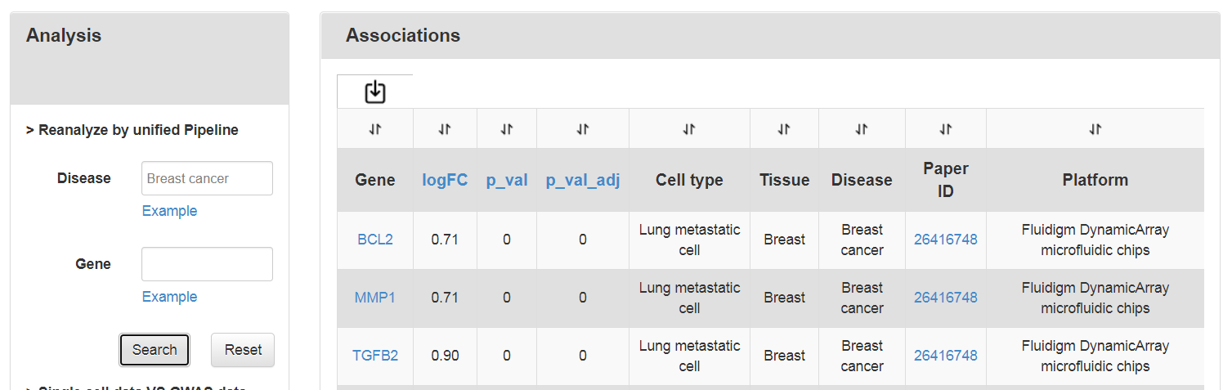
Task: Sort table by Platform column arrows
Action: click(x=1095, y=129)
